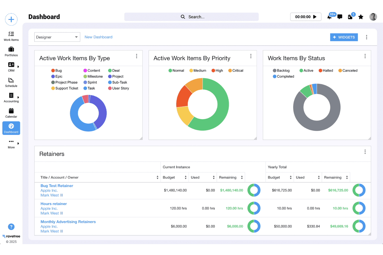383x255 pixels.
Task: Open the Monthly Advertising Retainers link
Action: (68, 222)
